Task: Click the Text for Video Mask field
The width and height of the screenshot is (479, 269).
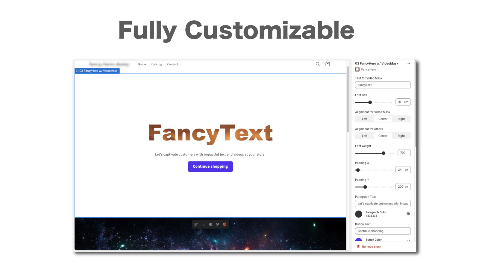Action: (383, 85)
